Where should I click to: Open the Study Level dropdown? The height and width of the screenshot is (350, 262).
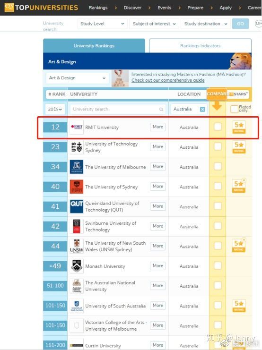pos(102,24)
